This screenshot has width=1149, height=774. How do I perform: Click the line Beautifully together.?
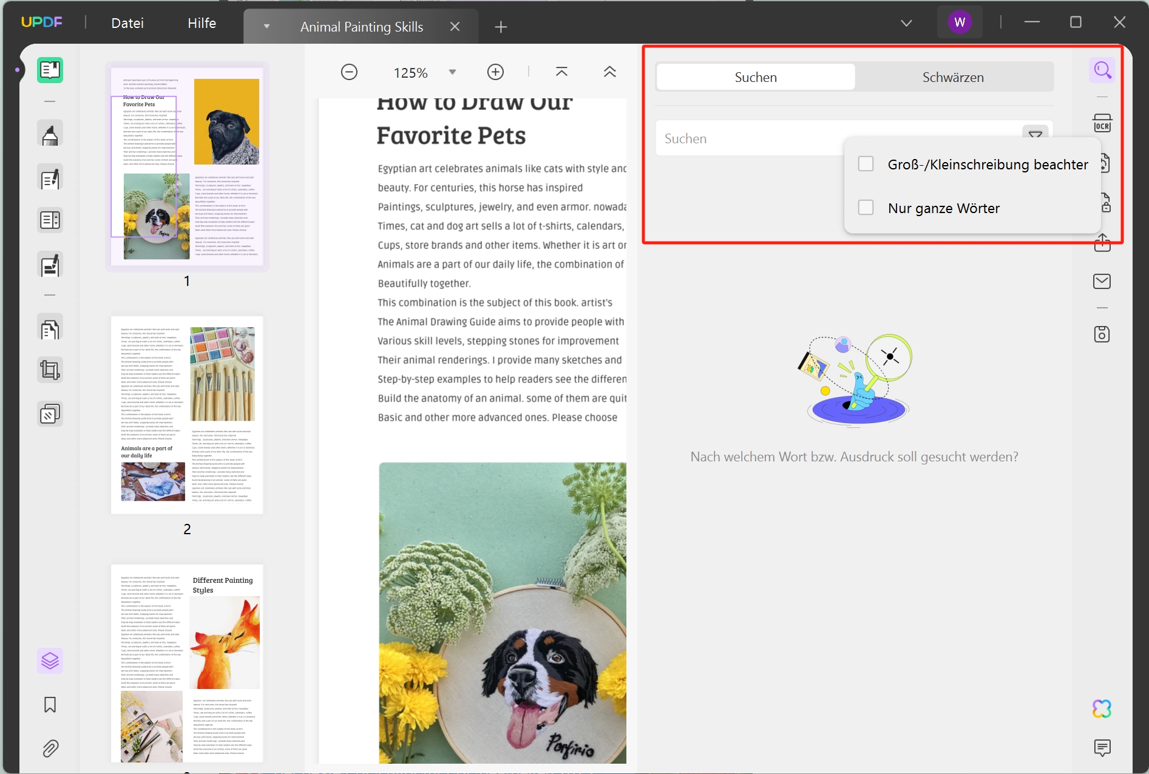pos(424,283)
